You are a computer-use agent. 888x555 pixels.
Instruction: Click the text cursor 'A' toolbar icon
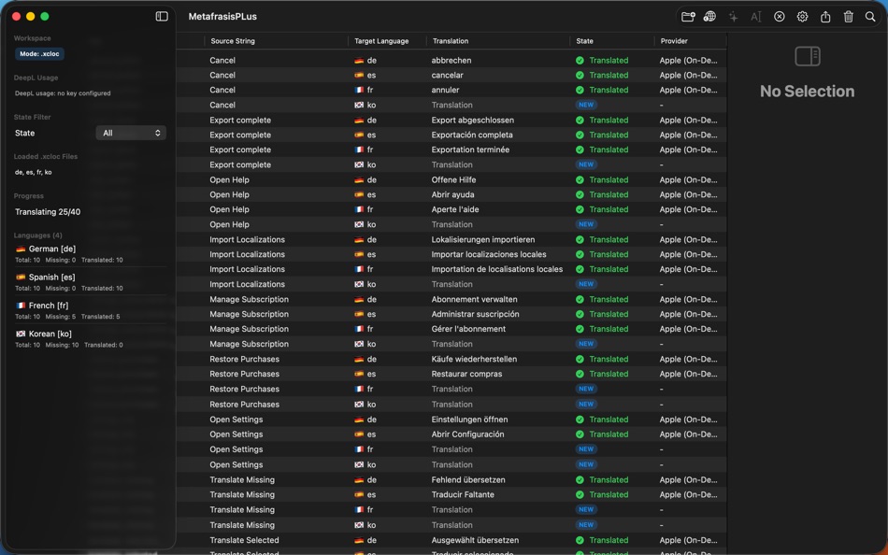(x=756, y=17)
